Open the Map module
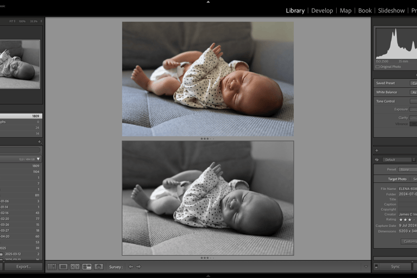The height and width of the screenshot is (278, 417). (x=345, y=11)
